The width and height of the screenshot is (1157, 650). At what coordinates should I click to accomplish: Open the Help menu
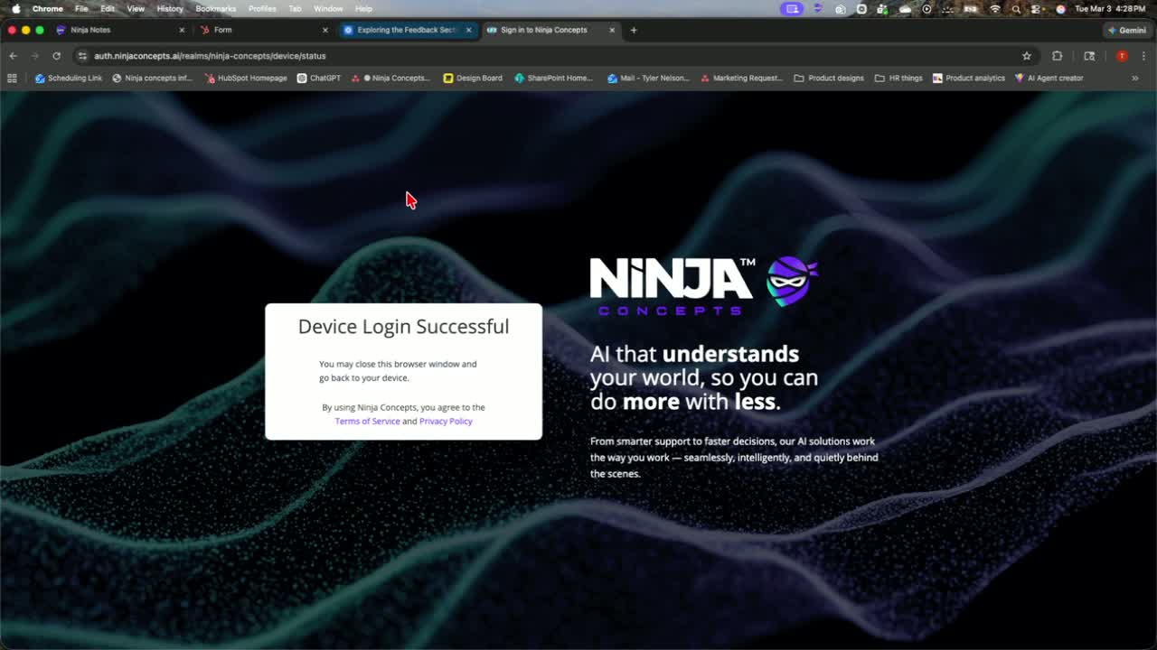363,8
